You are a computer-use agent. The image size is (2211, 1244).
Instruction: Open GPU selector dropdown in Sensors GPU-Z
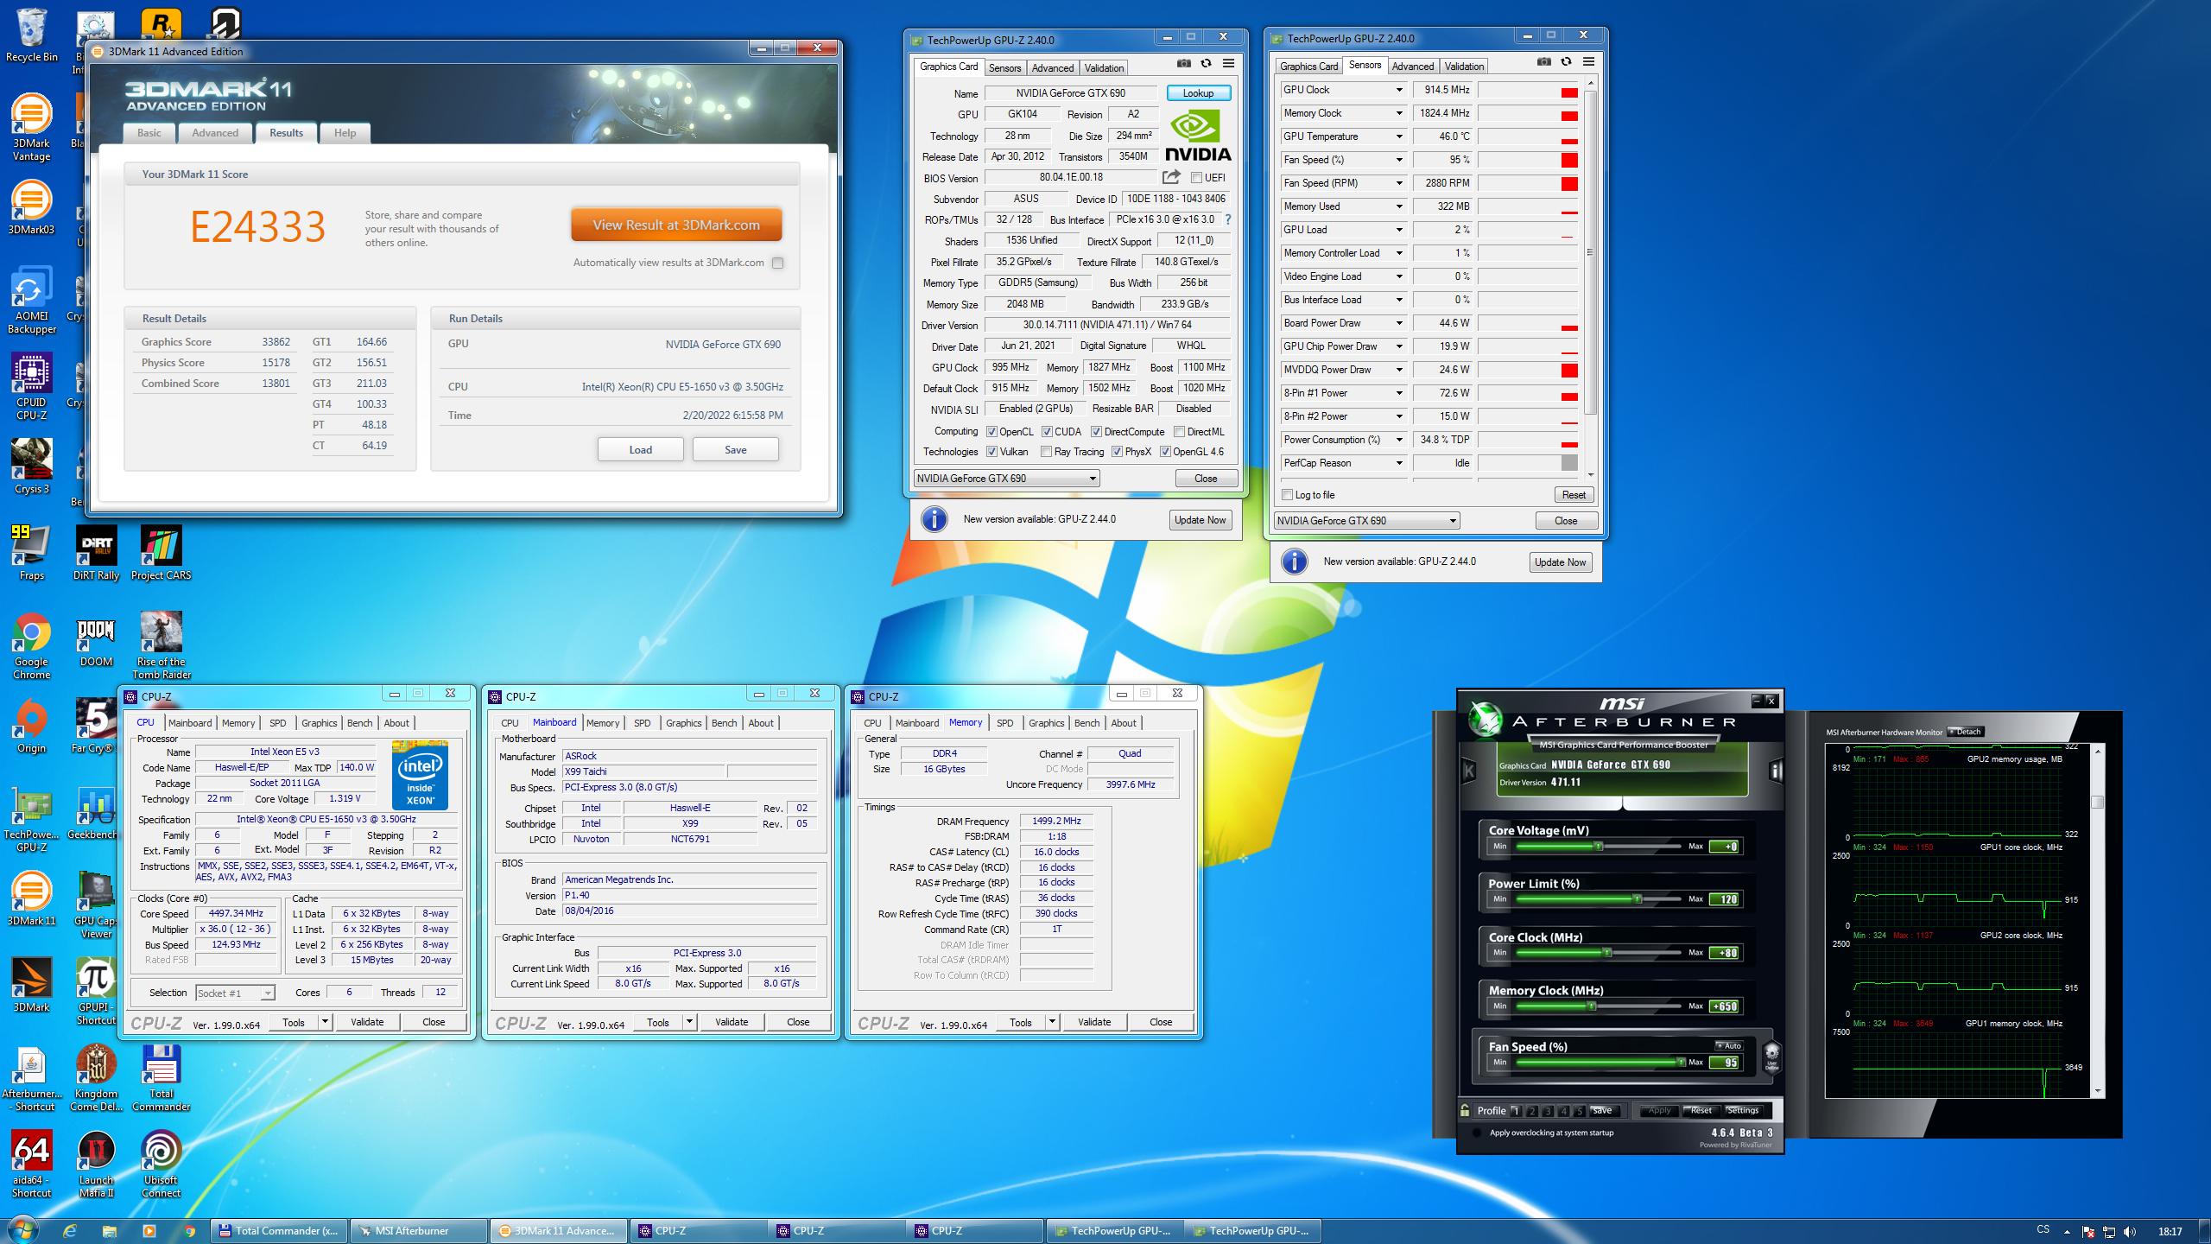coord(1367,521)
